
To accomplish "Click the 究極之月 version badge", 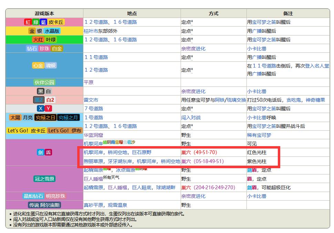I will tap(68, 118).
